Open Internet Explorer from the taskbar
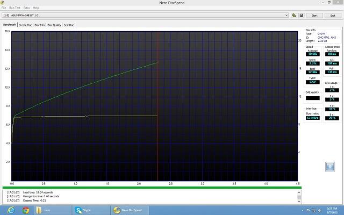The width and height of the screenshot is (344, 215). coord(11,210)
